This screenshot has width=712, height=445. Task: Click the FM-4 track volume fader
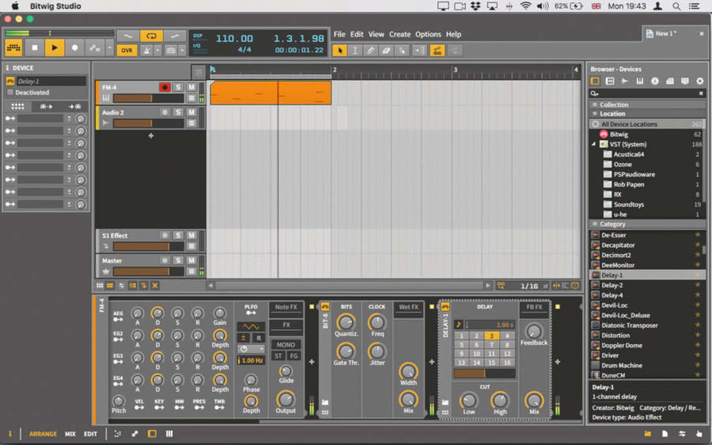pyautogui.click(x=148, y=98)
